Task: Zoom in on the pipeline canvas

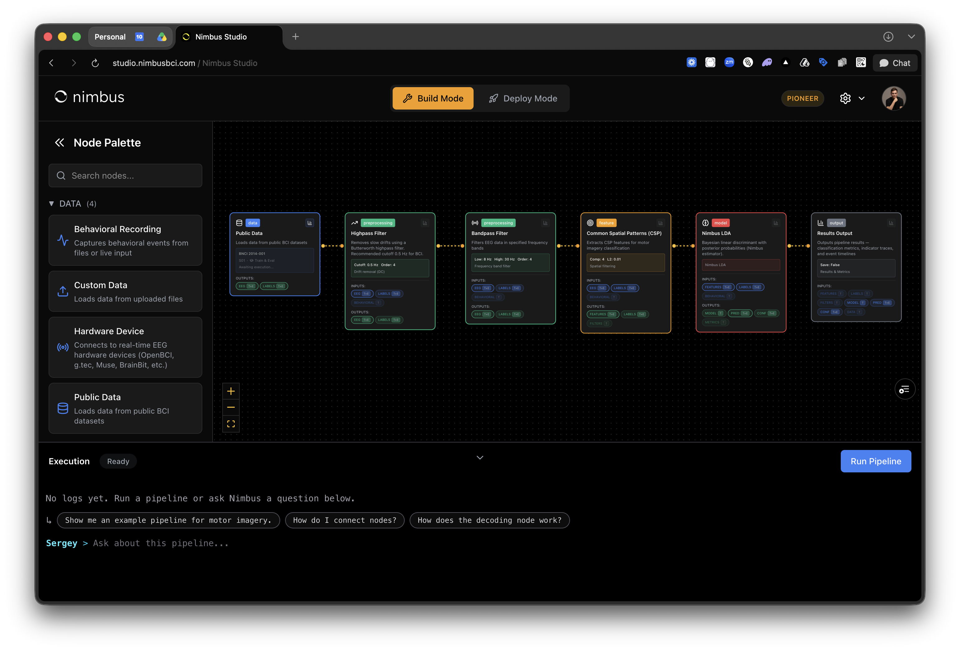Action: click(231, 391)
